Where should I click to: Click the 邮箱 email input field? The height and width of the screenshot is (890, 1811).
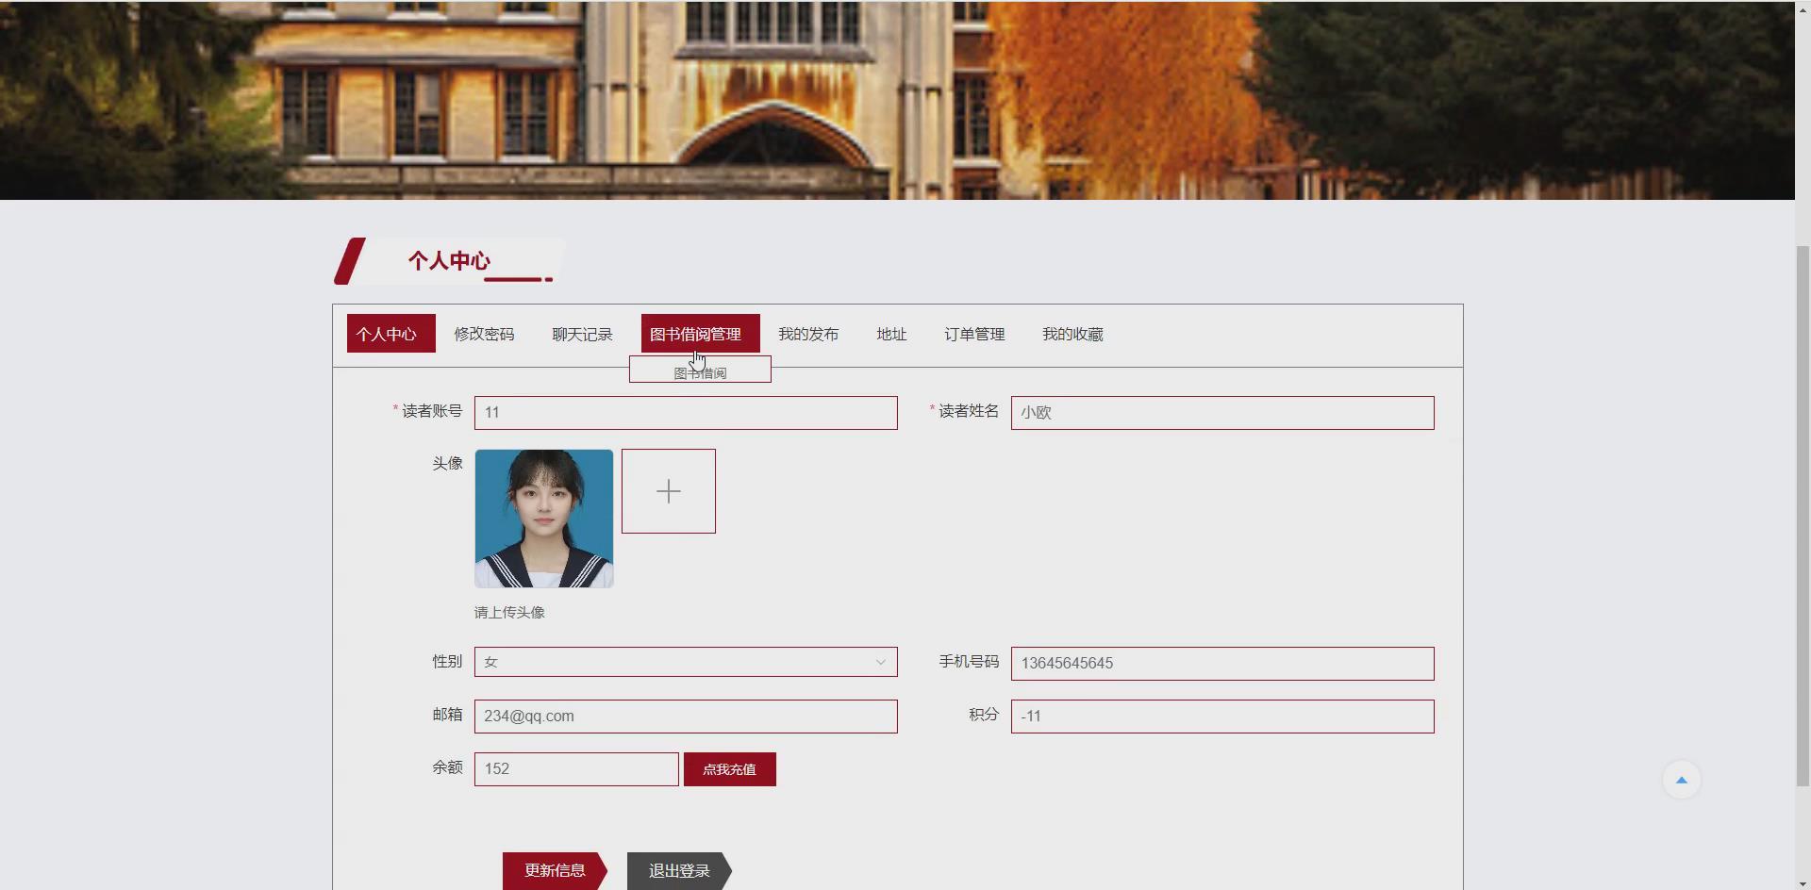[x=685, y=716]
